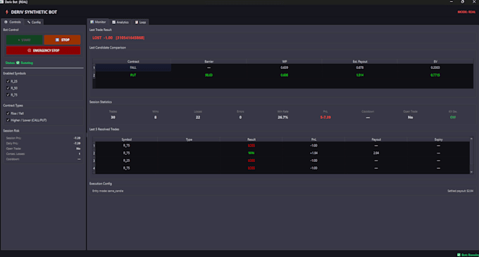Click the Contract column header
The width and height of the screenshot is (479, 257).
click(133, 61)
